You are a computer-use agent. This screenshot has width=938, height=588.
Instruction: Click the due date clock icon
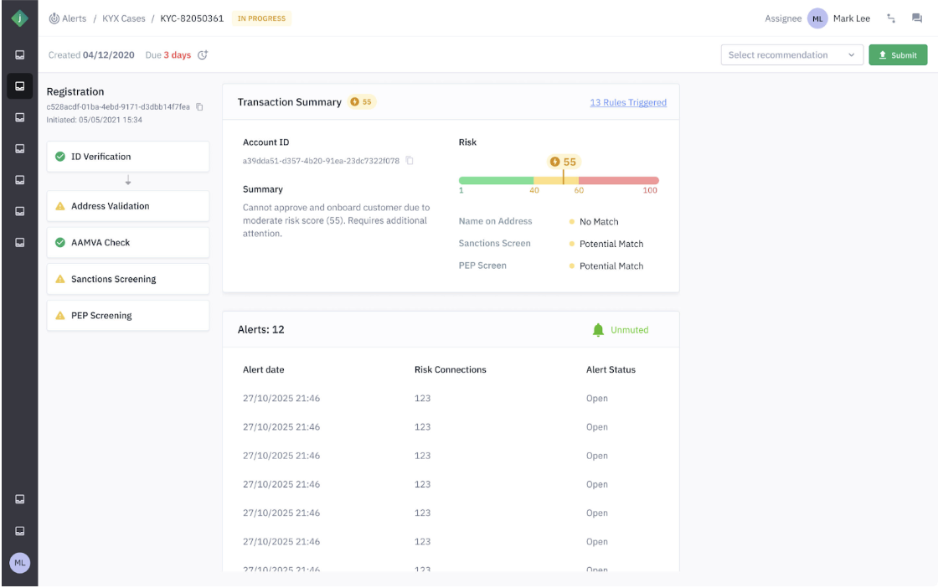(x=203, y=55)
